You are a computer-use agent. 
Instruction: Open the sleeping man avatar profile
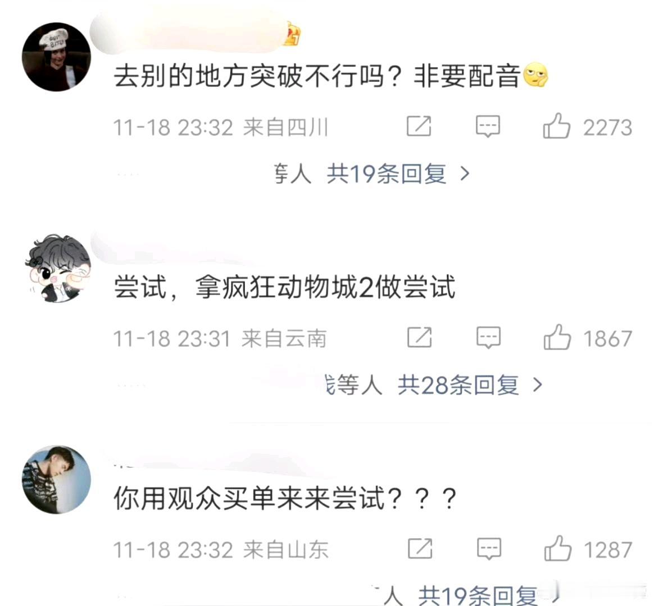(57, 479)
